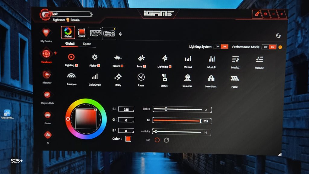Open the Monitor section in sidebar
The width and height of the screenshot is (309, 174).
(46, 74)
